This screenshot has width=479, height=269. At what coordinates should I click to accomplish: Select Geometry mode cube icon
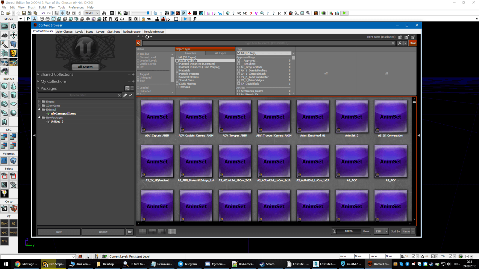point(13,26)
